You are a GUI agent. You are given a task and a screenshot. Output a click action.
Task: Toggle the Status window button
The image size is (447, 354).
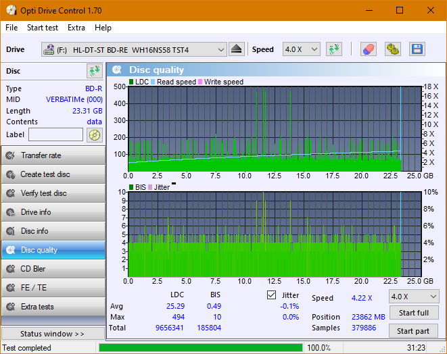click(53, 334)
